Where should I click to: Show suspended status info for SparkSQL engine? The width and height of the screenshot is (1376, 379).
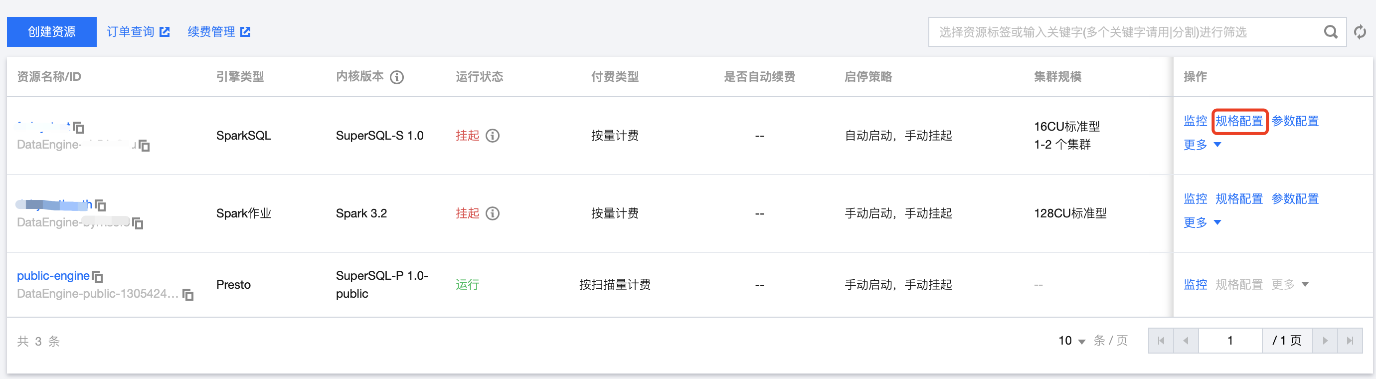493,136
